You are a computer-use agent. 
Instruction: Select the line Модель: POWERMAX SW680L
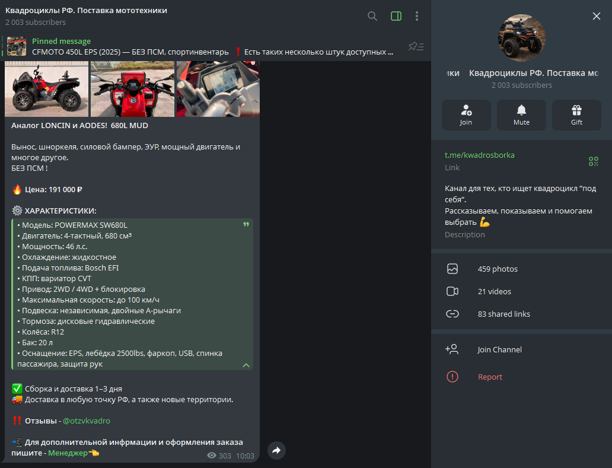[72, 225]
